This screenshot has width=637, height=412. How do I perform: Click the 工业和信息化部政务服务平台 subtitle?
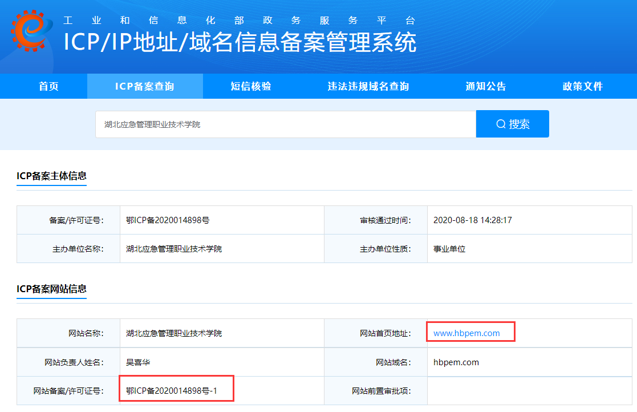(x=240, y=21)
